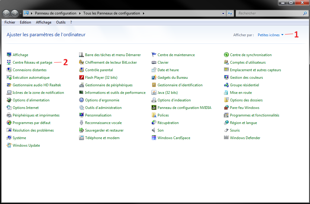Image resolution: width=310 pixels, height=204 pixels.
Task: Open the Polices fonts link
Action: (163, 115)
